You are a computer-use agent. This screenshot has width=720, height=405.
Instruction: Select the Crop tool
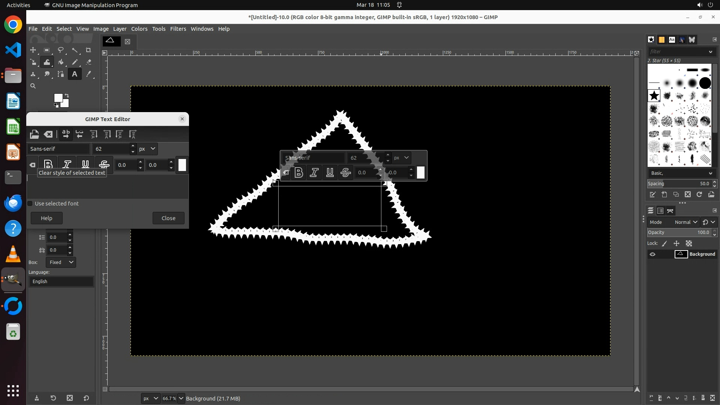pos(88,50)
